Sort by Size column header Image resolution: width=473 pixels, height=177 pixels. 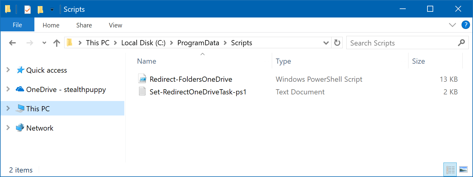click(418, 61)
